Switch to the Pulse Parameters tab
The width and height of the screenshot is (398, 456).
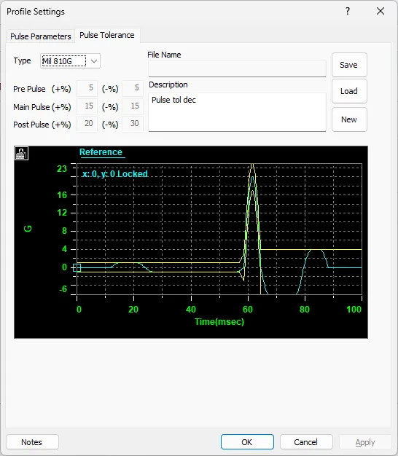(x=40, y=36)
